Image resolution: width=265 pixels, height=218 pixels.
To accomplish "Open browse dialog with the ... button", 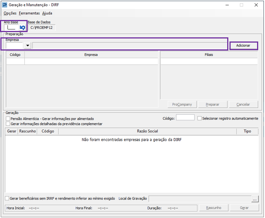I will click(255, 199).
